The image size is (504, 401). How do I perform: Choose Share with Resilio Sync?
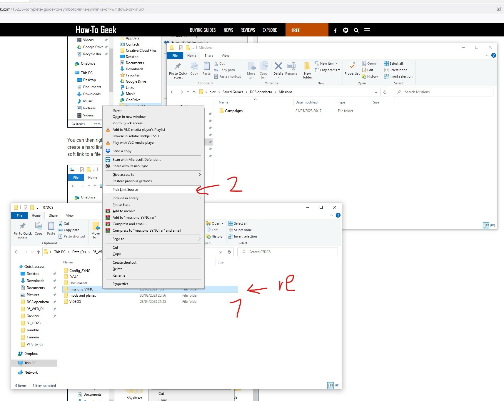(x=153, y=166)
